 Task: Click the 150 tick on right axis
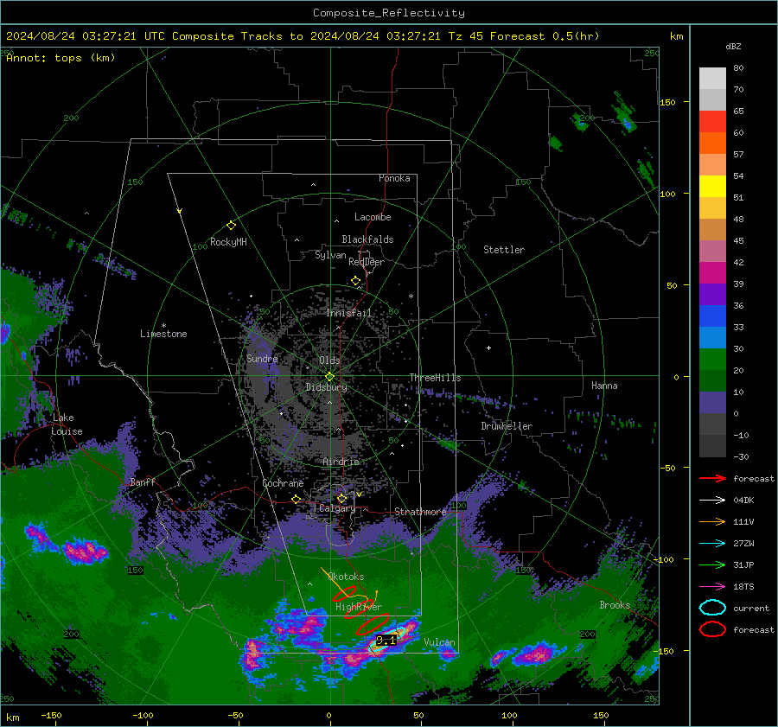667,102
